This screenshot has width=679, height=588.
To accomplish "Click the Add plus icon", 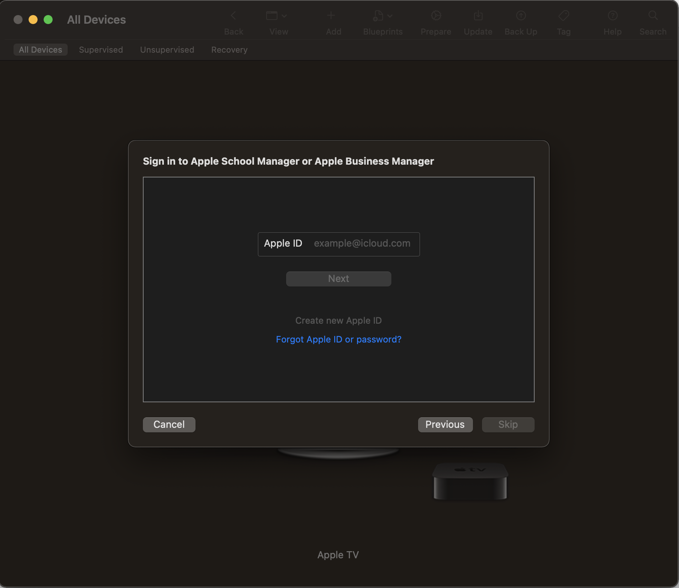I will pos(331,16).
